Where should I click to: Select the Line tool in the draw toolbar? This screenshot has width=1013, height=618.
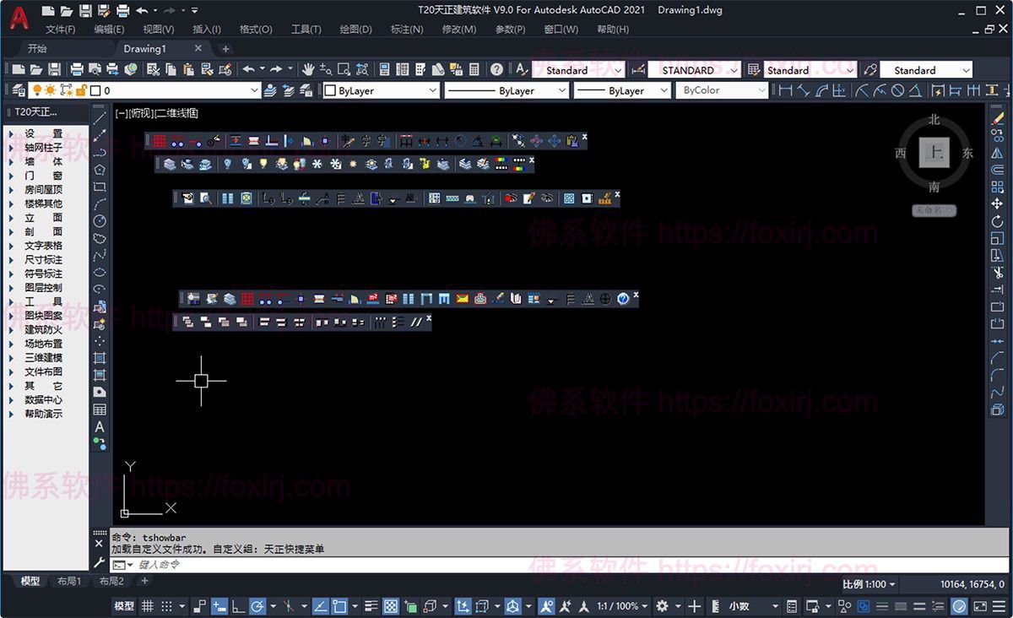(100, 118)
